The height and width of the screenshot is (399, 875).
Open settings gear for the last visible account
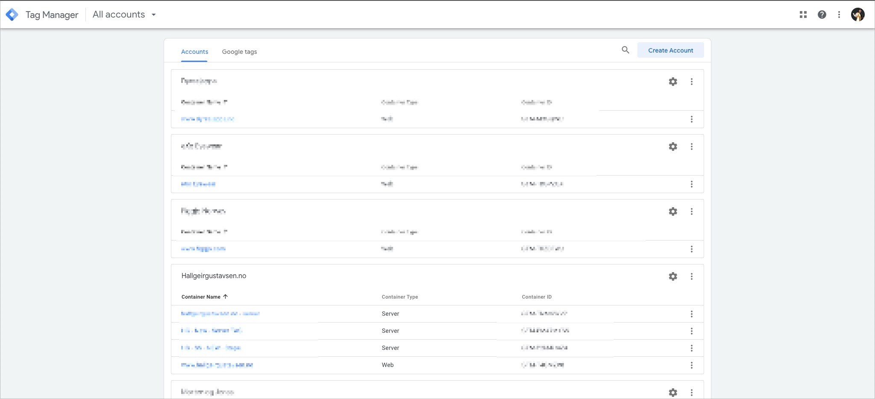(x=672, y=392)
